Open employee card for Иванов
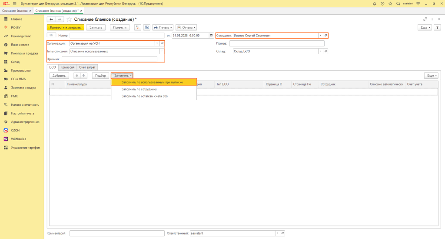 coord(325,36)
